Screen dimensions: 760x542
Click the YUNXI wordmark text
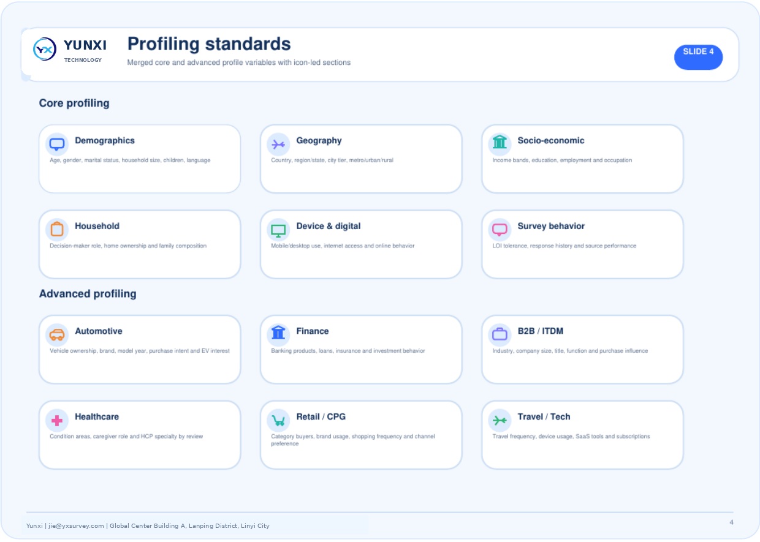[85, 45]
